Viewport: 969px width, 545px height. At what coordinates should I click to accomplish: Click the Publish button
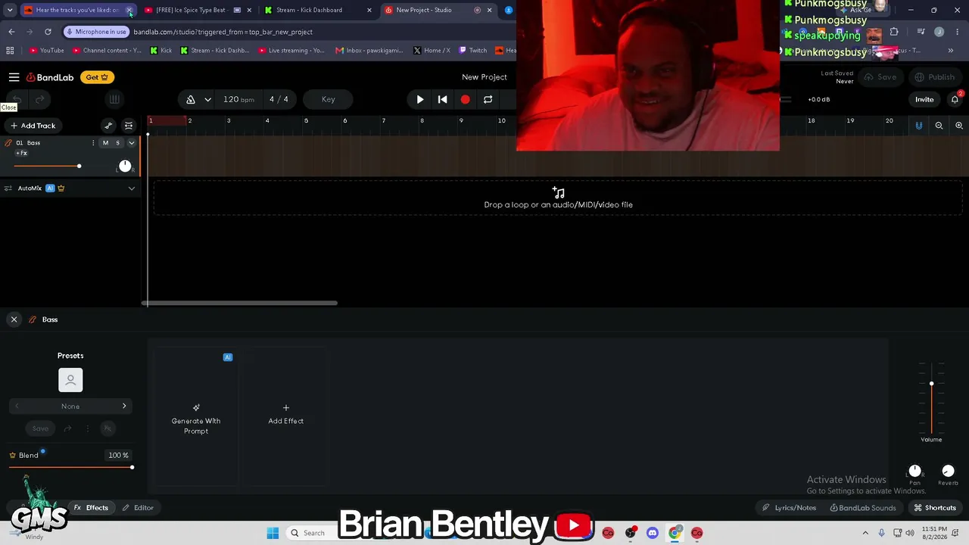(x=935, y=77)
